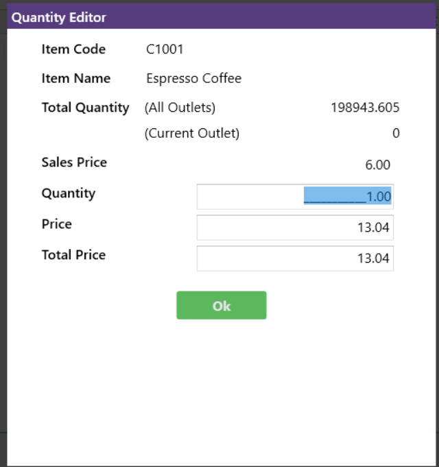Viewport: 439px width, 467px height.
Task: Click the Item Name label
Action: tap(76, 78)
